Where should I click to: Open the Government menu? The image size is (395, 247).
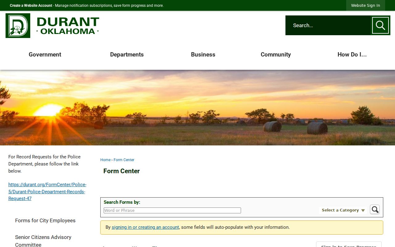45,55
